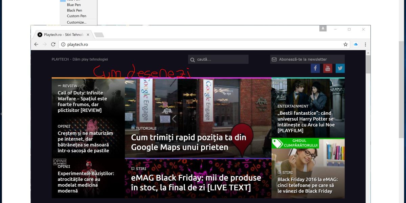406x203 pixels.
Task: Close the Playtech.ro tab
Action: (88, 35)
